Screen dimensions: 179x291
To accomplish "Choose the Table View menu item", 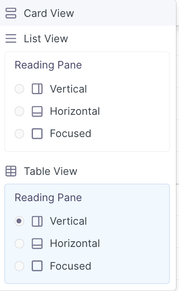I will [88, 171].
